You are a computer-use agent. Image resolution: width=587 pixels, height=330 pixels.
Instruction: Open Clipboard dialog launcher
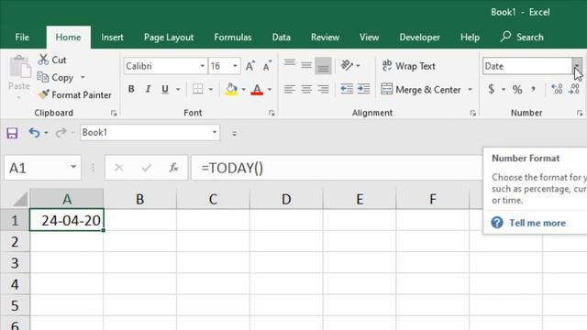pos(114,113)
